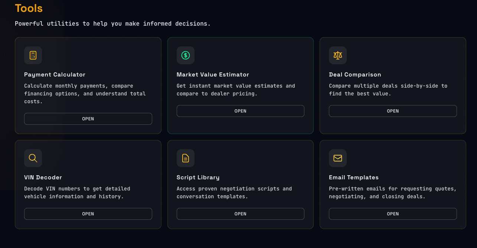Click the calculator icon on the first card

point(33,55)
